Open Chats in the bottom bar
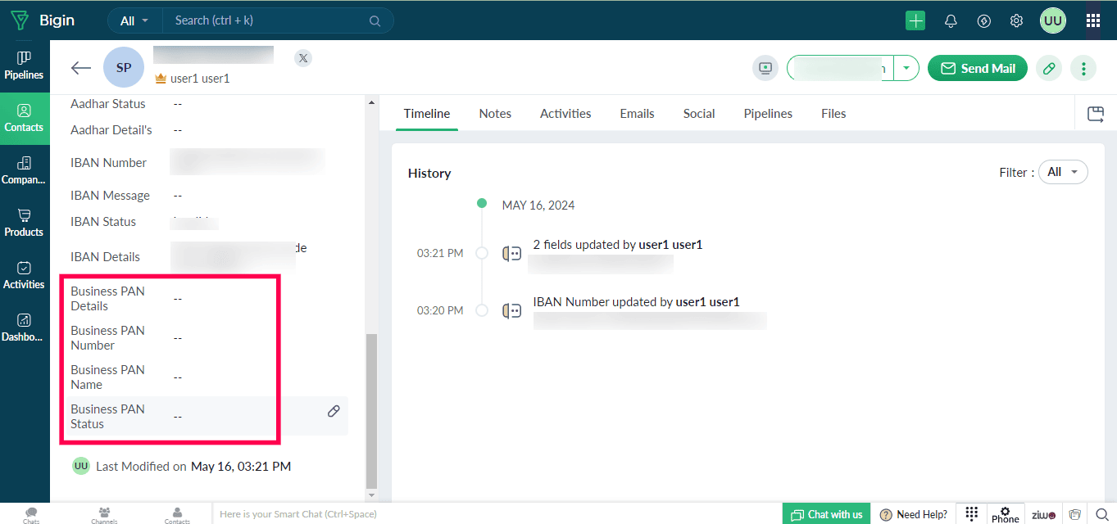Screen dimensions: 1117x524 (x=31, y=515)
